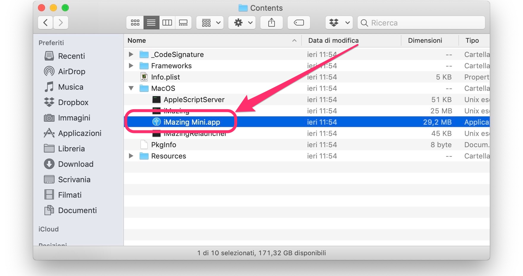Open Dropbox folder in the sidebar
Viewport: 523px width, 276px height.
[73, 102]
